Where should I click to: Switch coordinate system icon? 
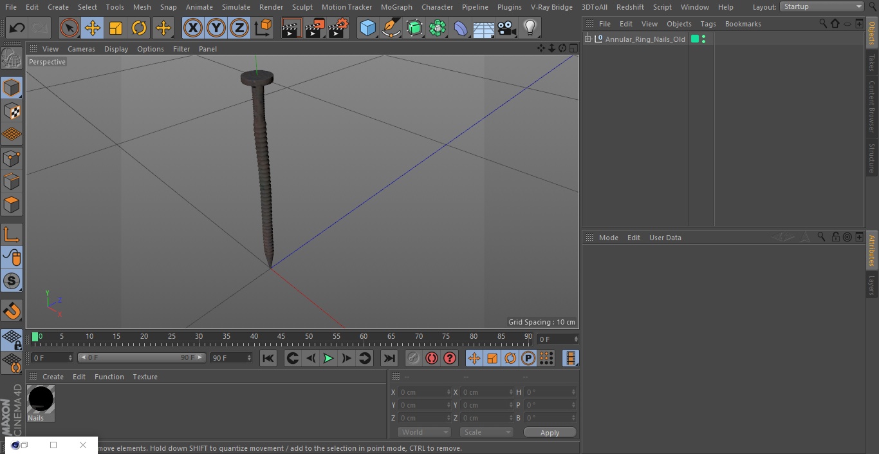[263, 28]
